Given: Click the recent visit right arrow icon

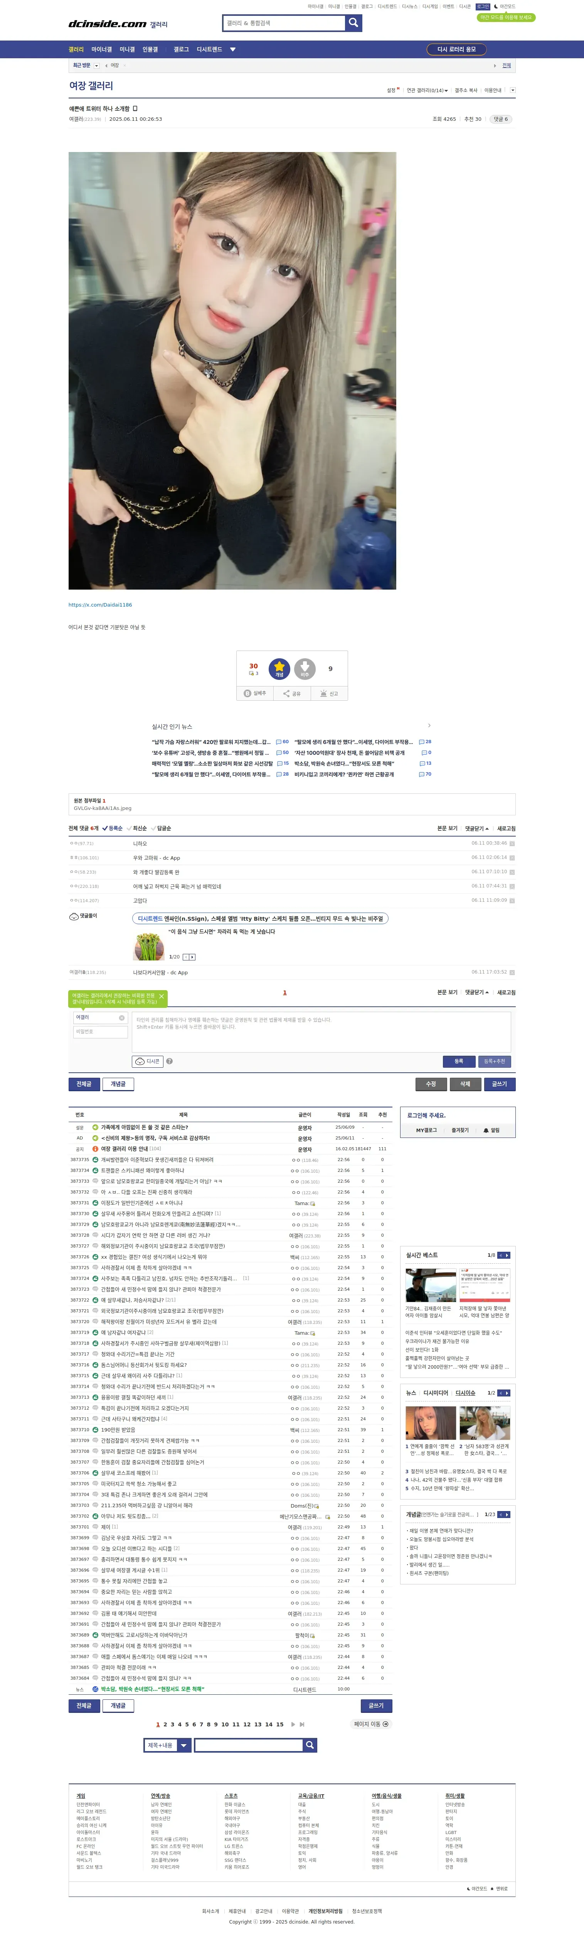Looking at the screenshot, I should tap(495, 66).
